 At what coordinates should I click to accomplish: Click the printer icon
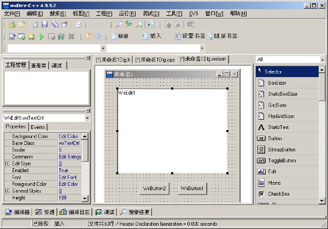click(x=78, y=25)
